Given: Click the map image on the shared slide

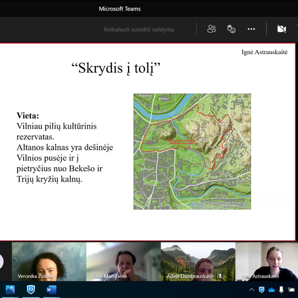Looking at the screenshot, I should (x=192, y=151).
